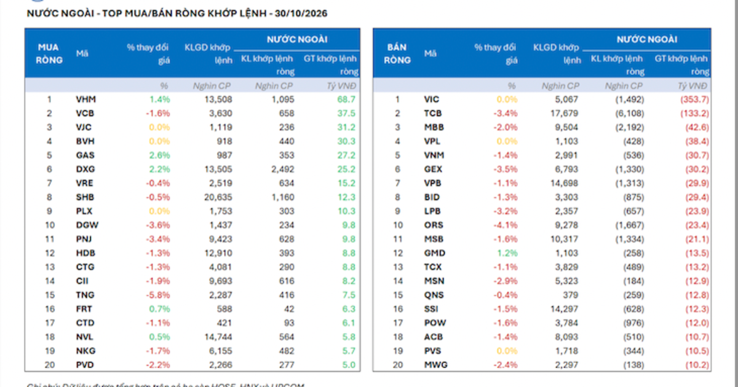Select the GEX stock code

point(434,169)
